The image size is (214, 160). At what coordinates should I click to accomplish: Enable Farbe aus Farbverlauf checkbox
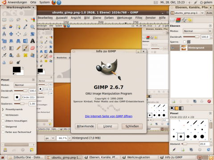[x=3, y=132]
